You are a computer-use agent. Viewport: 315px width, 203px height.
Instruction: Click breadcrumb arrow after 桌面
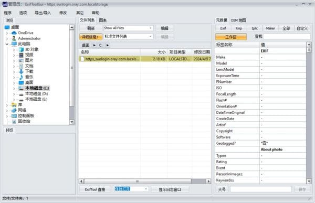(x=94, y=45)
